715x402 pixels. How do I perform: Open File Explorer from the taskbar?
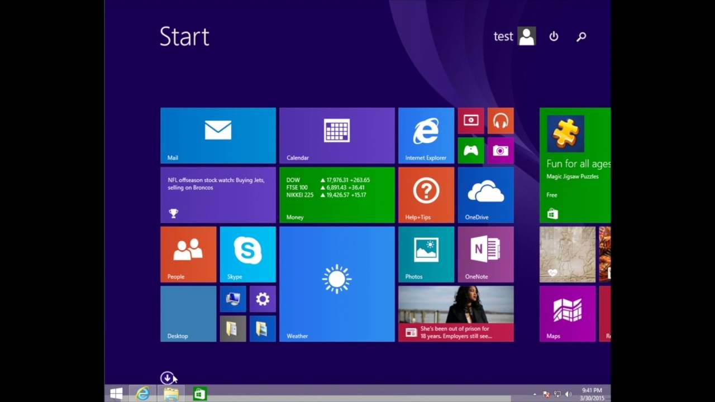pos(171,394)
